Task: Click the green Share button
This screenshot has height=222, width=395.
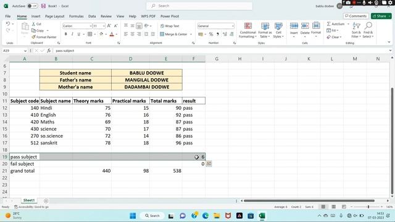Action: [x=381, y=16]
